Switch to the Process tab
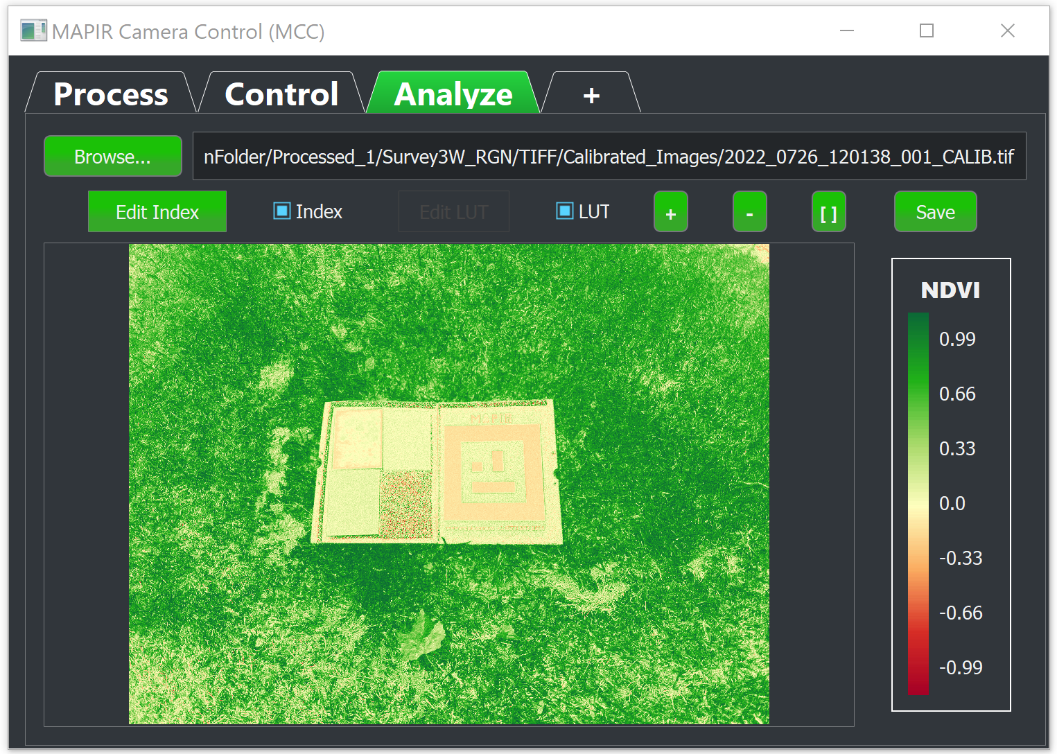Screen dimensions: 1057x754 point(110,94)
